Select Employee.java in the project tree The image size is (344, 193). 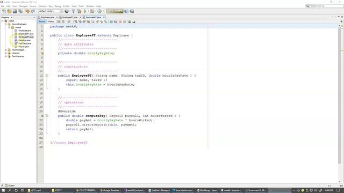click(25, 31)
